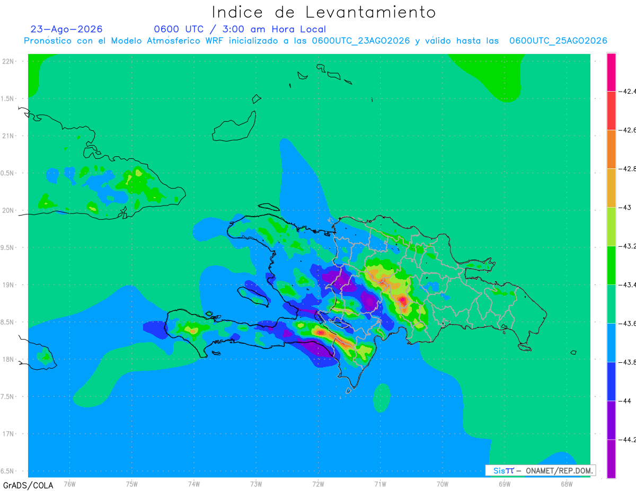Click the '69W' longitude axis label
This screenshot has width=636, height=491.
coord(504,484)
